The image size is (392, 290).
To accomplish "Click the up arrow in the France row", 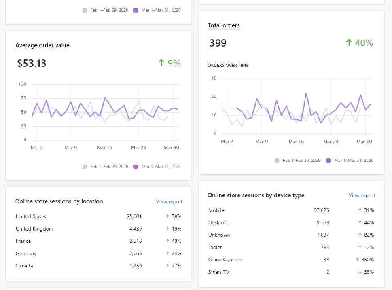I will tap(167, 241).
